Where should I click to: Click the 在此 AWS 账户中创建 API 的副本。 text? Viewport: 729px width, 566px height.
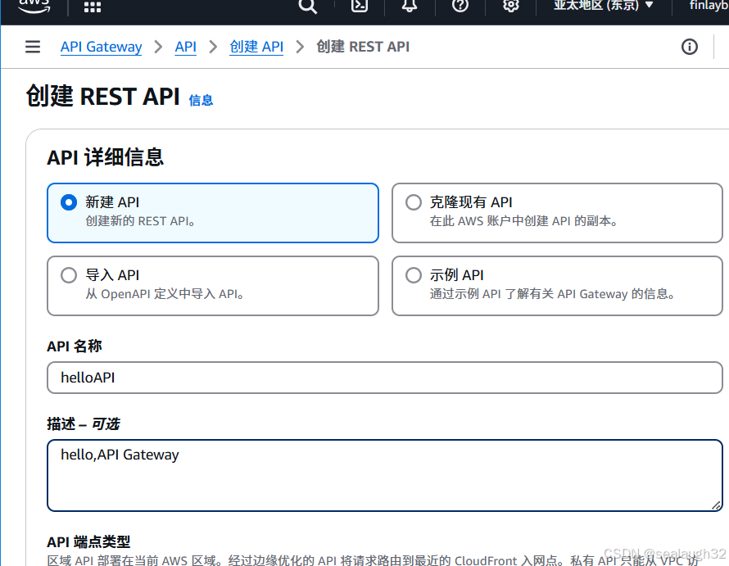point(524,221)
